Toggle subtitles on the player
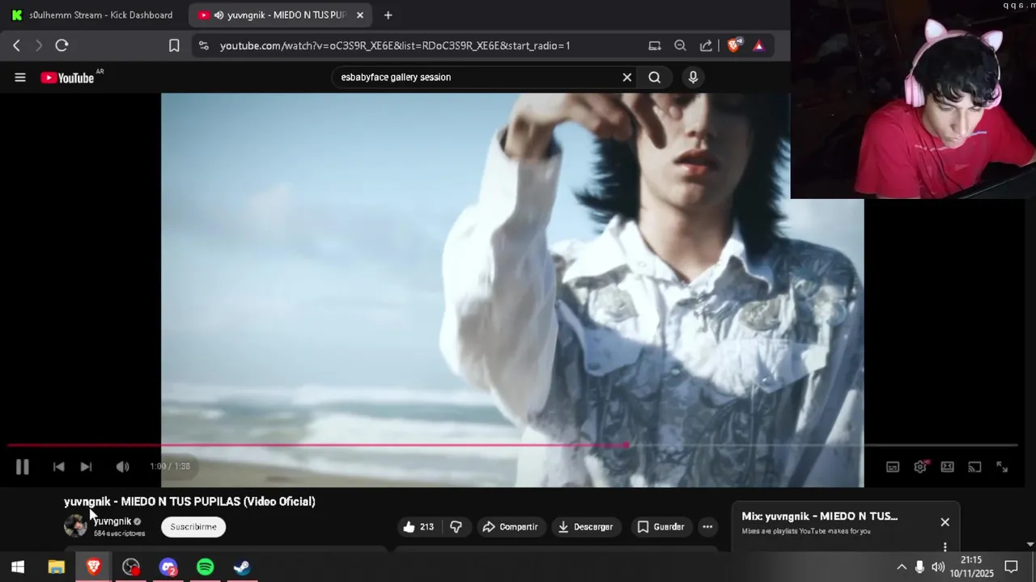The width and height of the screenshot is (1036, 582). coord(893,466)
